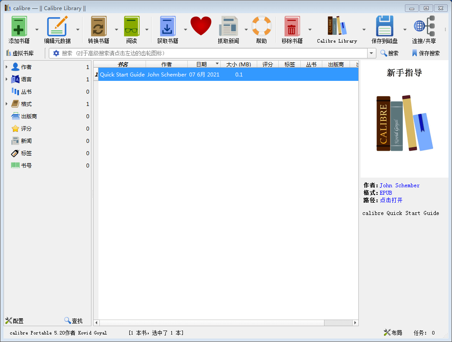The width and height of the screenshot is (452, 342).
Task: Open the 点击打开 path link
Action: coord(391,200)
